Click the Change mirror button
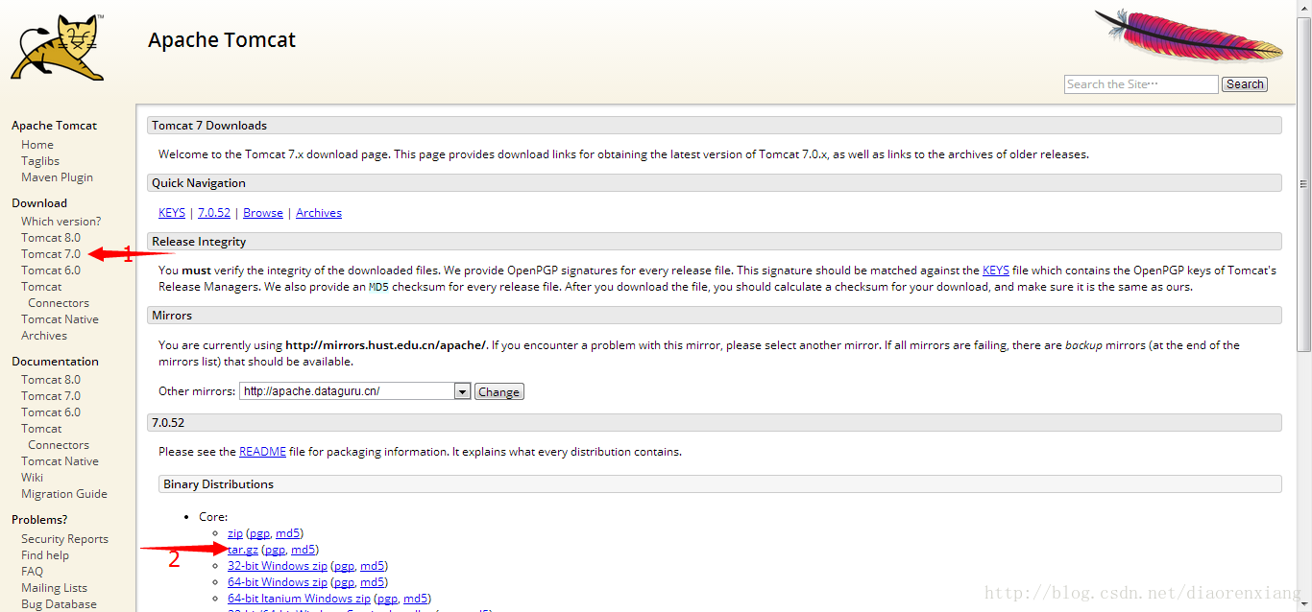 [x=499, y=391]
